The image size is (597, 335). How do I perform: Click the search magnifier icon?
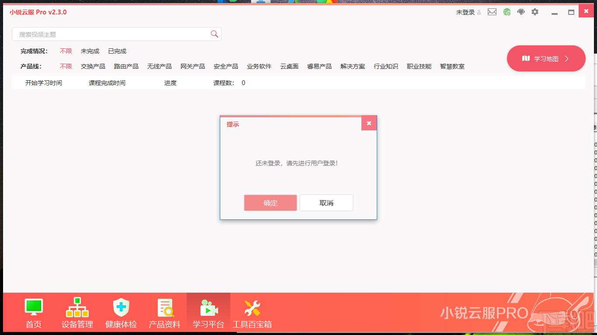coord(214,34)
